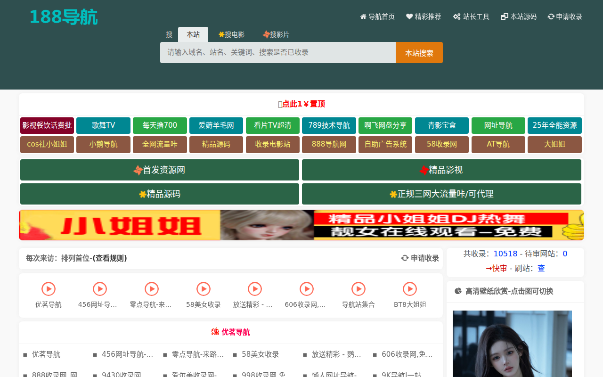Click the play icon above 优茗导航
This screenshot has width=603, height=377.
tap(48, 289)
